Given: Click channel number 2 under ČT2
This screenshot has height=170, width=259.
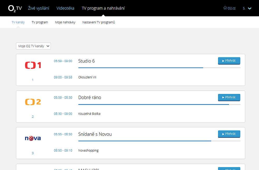Looking at the screenshot, I should 33,117.
